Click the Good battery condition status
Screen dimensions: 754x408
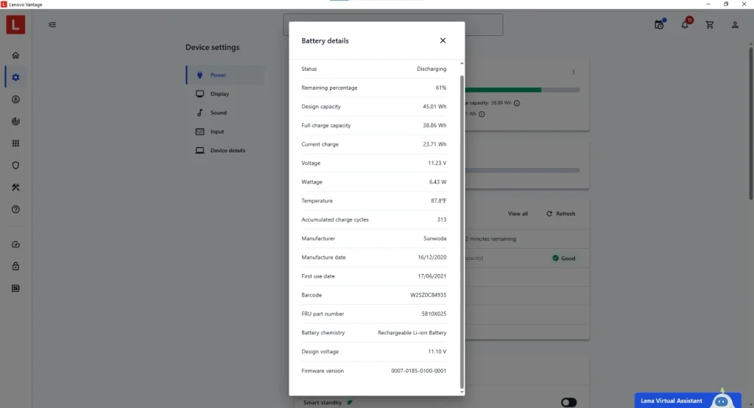pyautogui.click(x=563, y=258)
